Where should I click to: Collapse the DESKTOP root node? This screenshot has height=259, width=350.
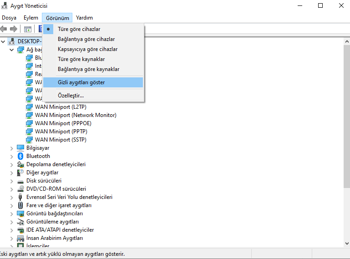tap(3, 41)
